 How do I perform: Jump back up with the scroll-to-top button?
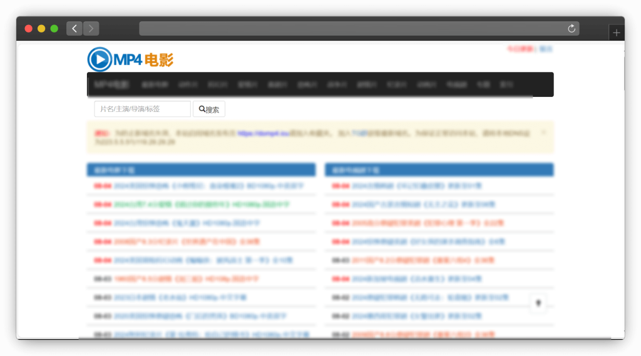pyautogui.click(x=538, y=303)
